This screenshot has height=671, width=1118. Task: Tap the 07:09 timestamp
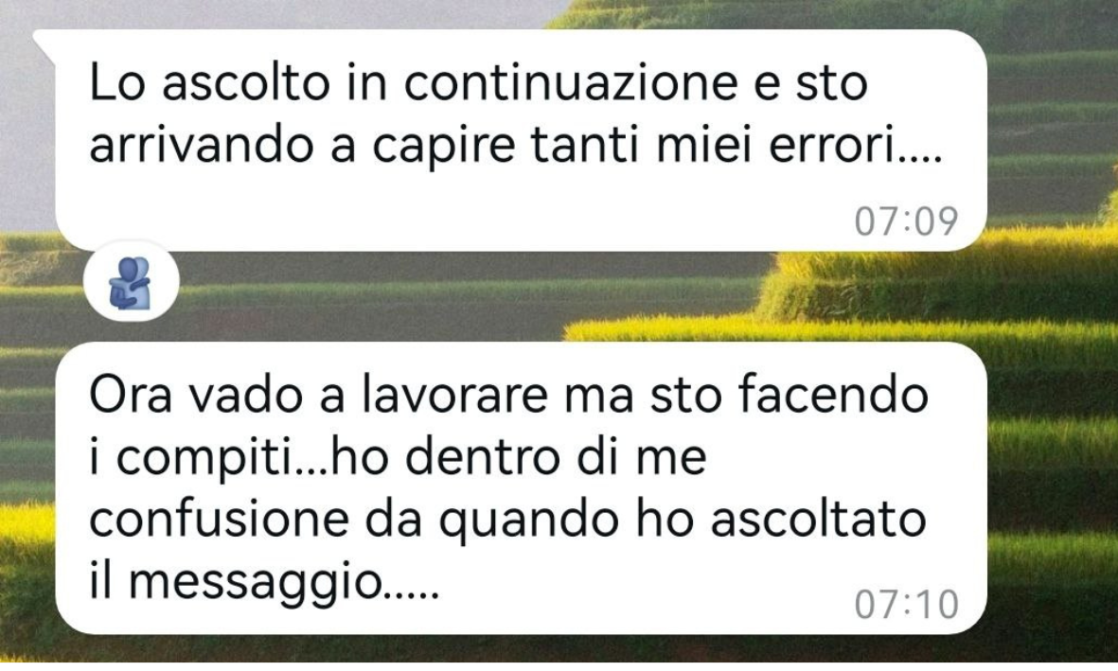point(906,221)
